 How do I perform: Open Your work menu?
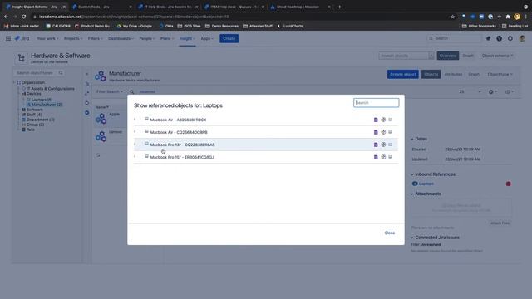tap(47, 39)
